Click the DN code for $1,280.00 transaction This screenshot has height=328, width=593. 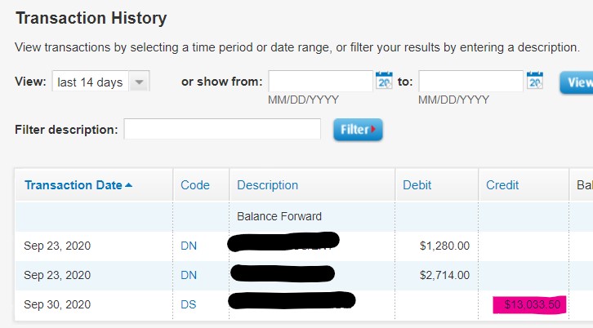(189, 245)
